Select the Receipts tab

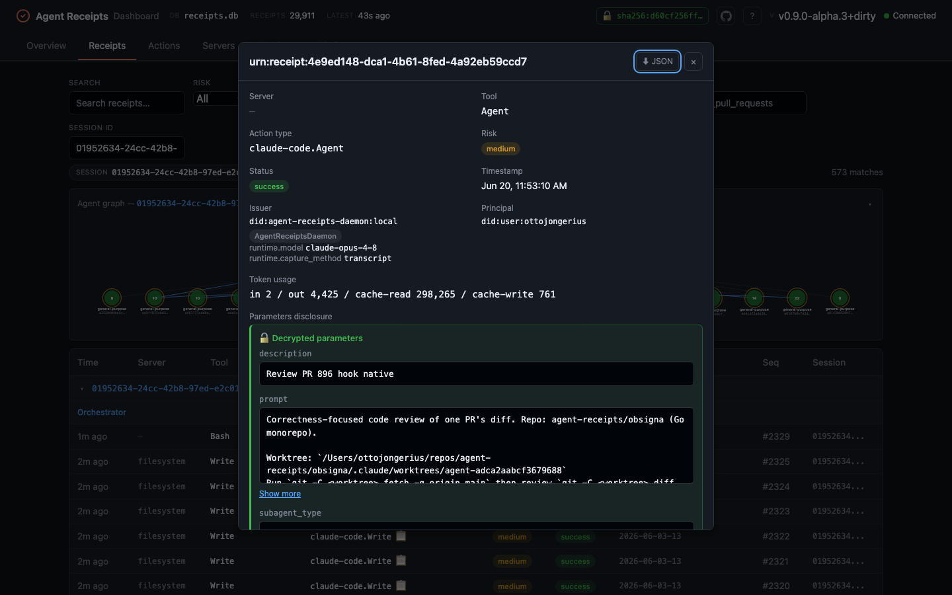point(107,46)
